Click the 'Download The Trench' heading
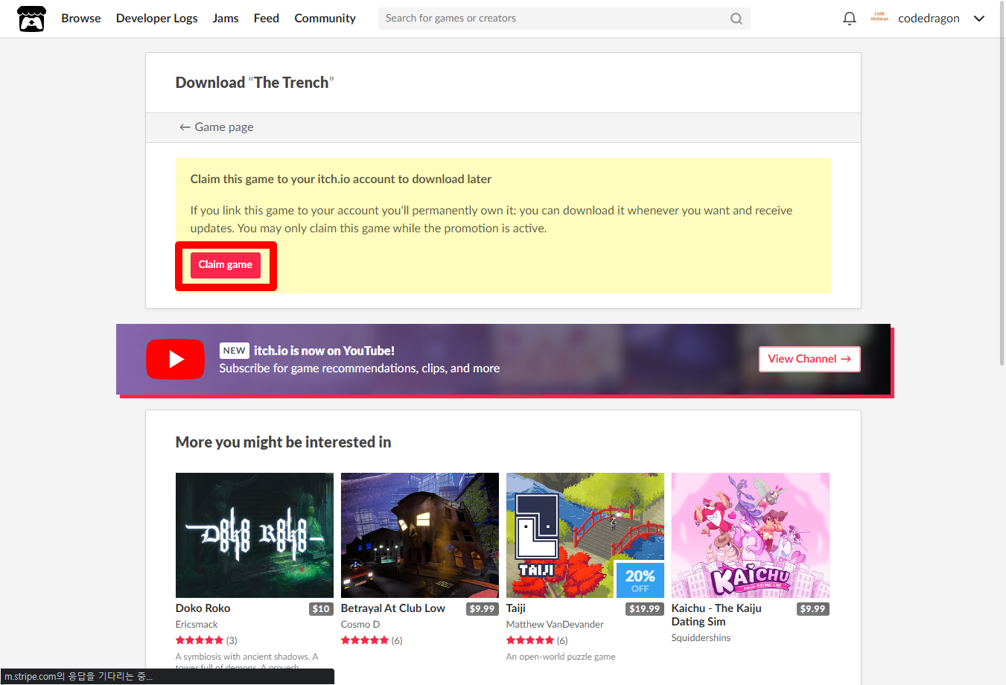 [x=255, y=83]
